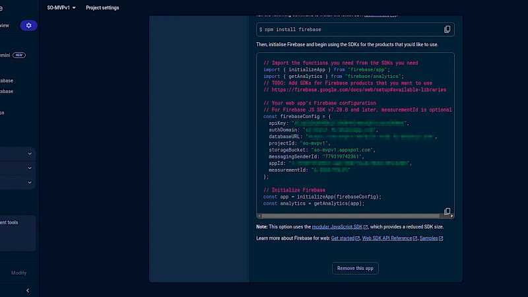Click the code scrollbar right arrow
This screenshot has height=297, width=528.
tap(452, 216)
